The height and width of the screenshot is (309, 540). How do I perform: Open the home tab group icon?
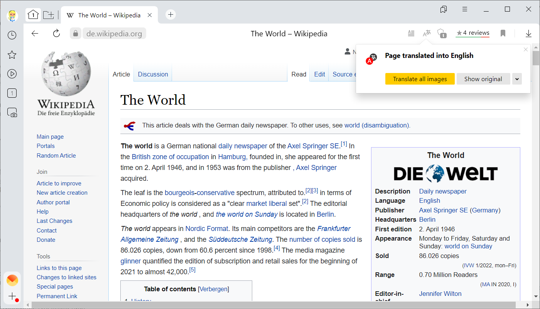[33, 15]
